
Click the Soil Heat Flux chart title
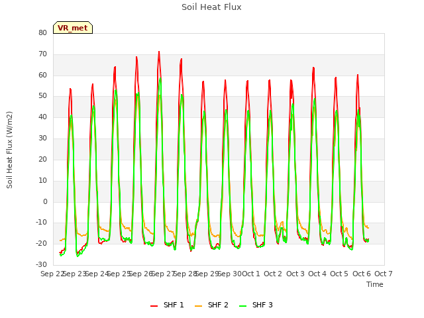(211, 7)
